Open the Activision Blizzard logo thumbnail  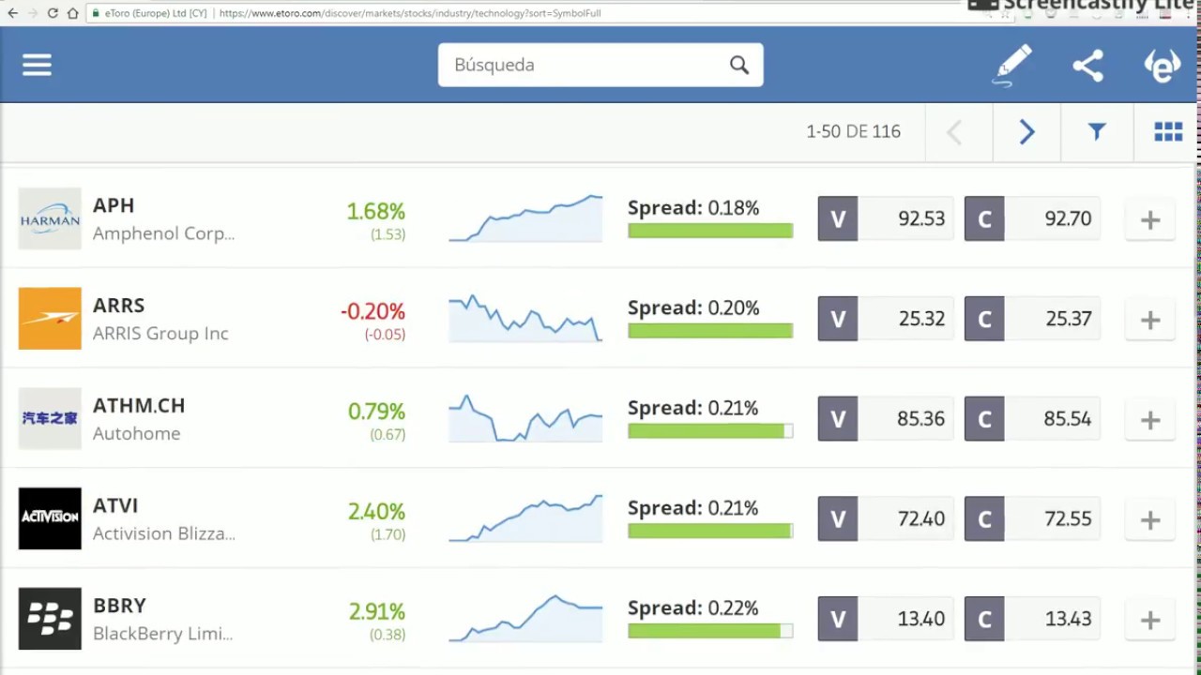tap(50, 518)
